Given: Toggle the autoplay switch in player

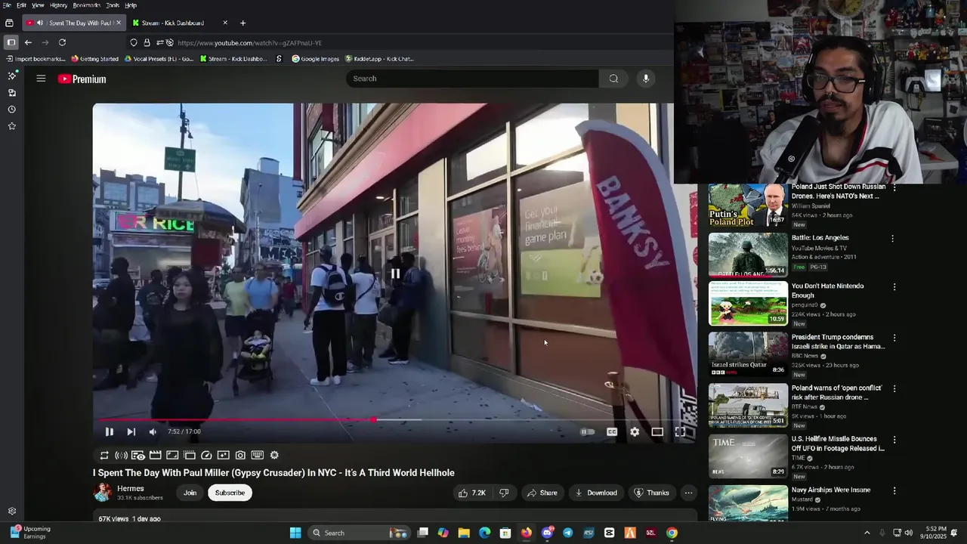Looking at the screenshot, I should click(x=587, y=431).
